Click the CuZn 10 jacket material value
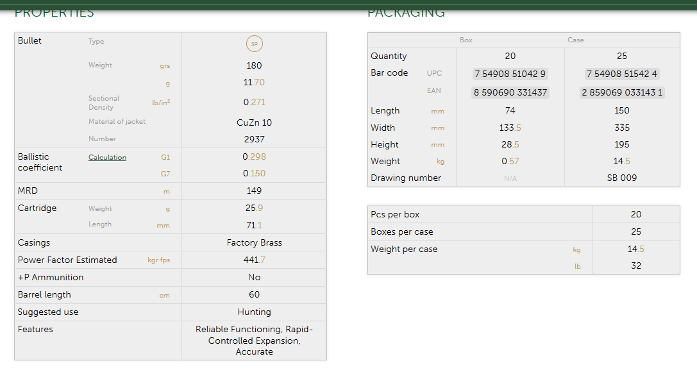This screenshot has width=697, height=379. (254, 122)
